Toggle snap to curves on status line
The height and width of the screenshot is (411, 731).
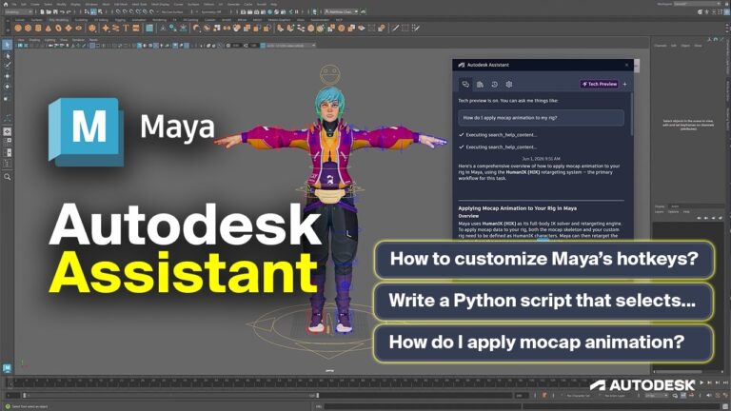pos(125,11)
